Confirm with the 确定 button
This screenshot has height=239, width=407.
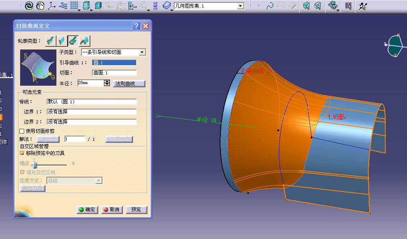point(87,210)
